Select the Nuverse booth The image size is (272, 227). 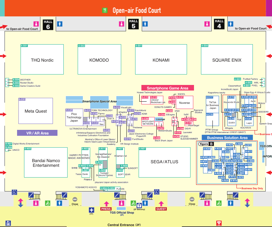184,102
